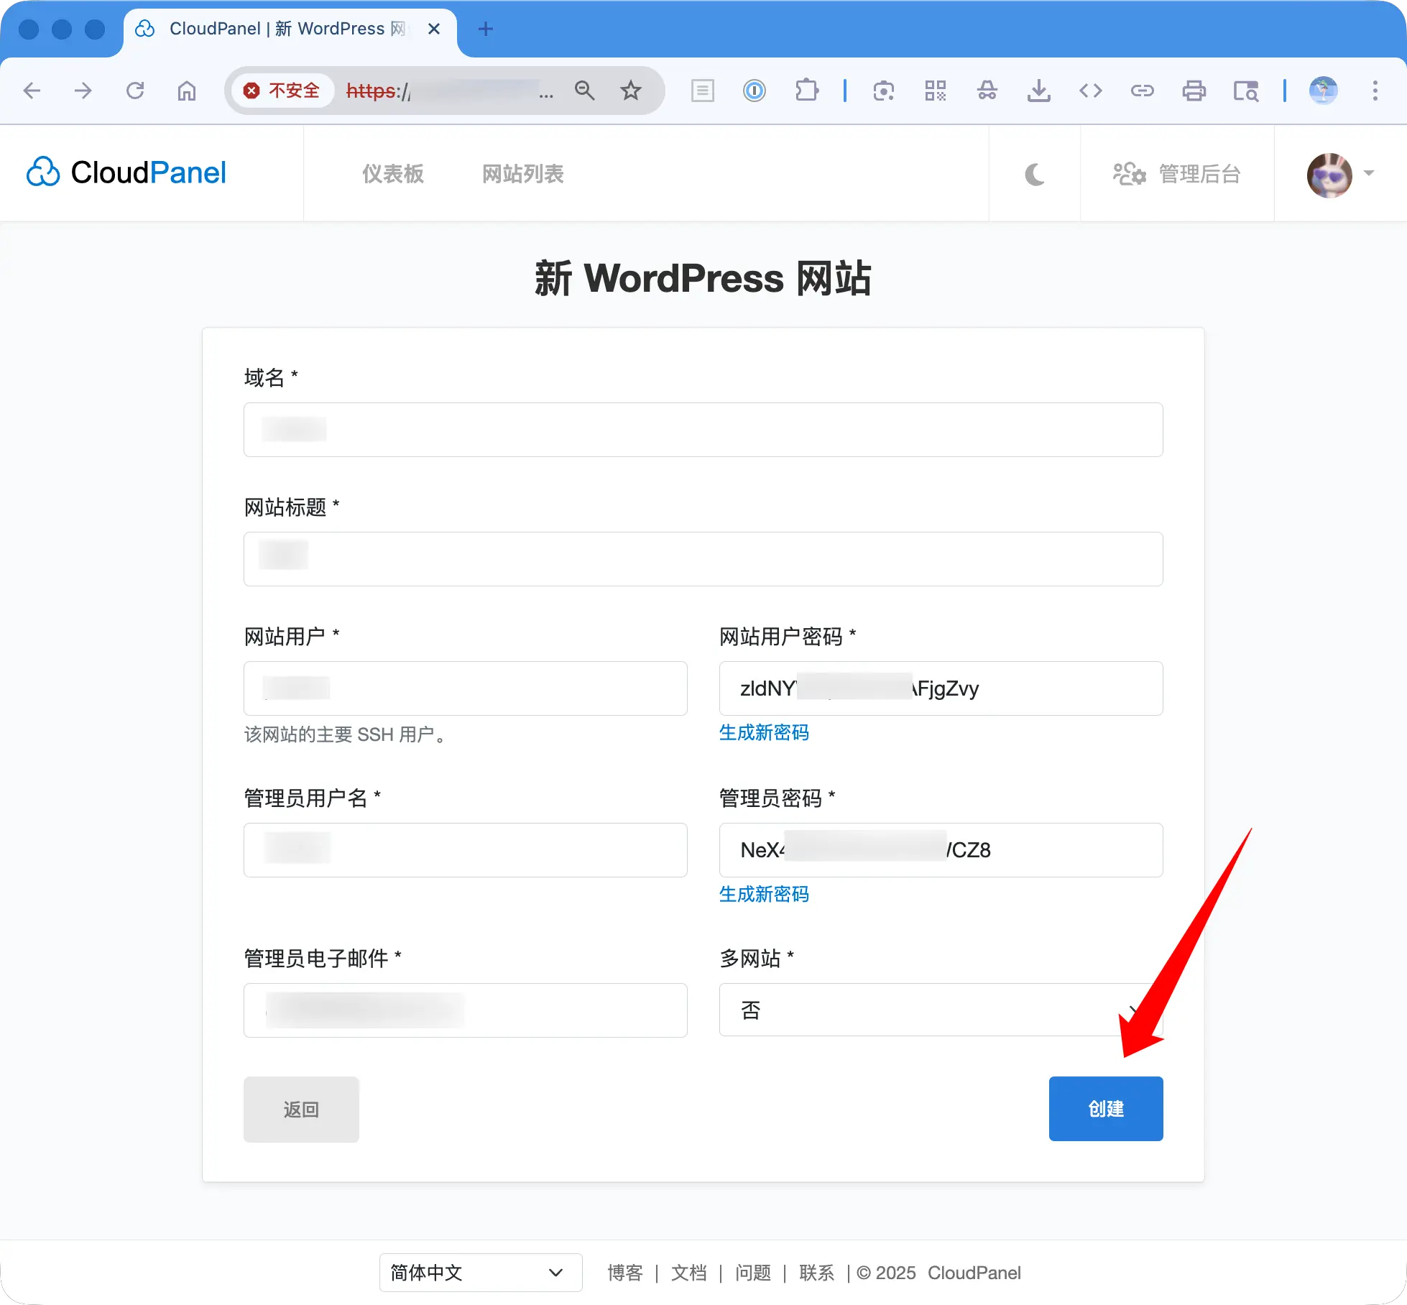
Task: Expand the user avatar account menu
Action: point(1329,174)
